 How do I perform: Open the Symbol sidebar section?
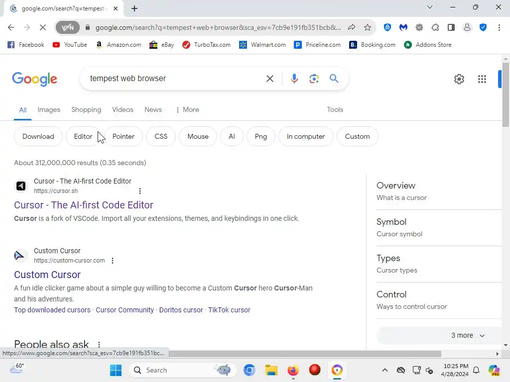click(x=439, y=228)
